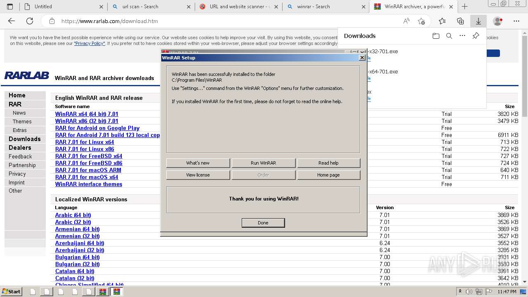Open the browser profile avatar
The height and width of the screenshot is (297, 528).
[x=498, y=21]
